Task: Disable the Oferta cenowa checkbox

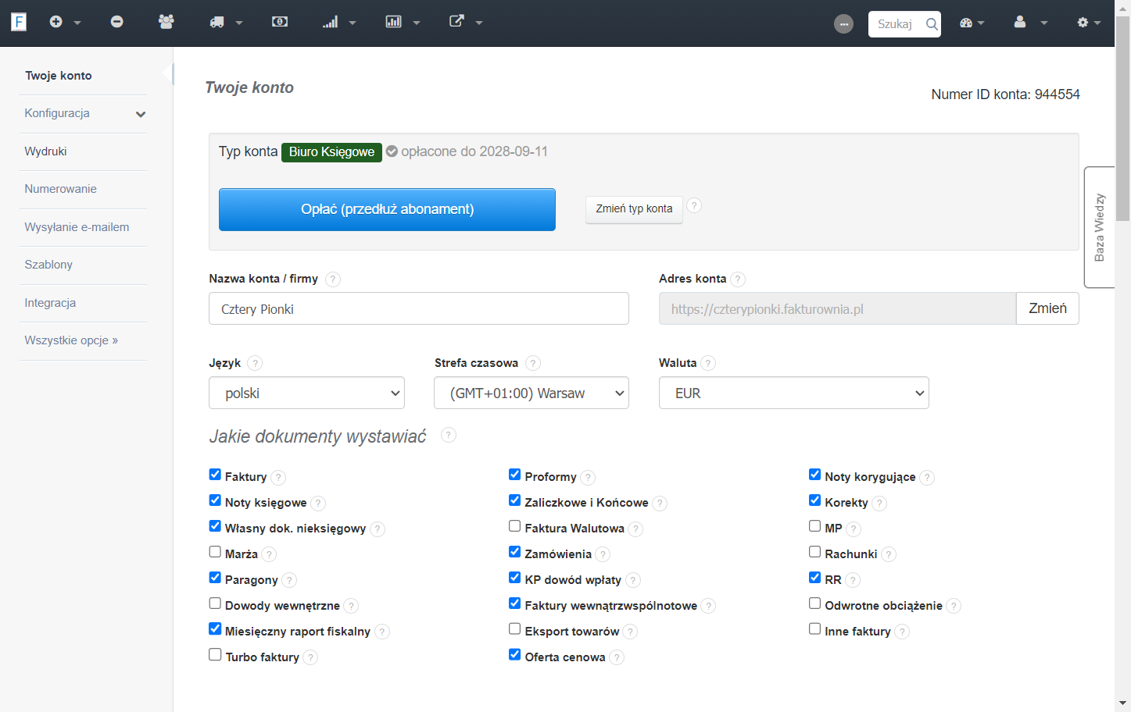Action: [514, 655]
